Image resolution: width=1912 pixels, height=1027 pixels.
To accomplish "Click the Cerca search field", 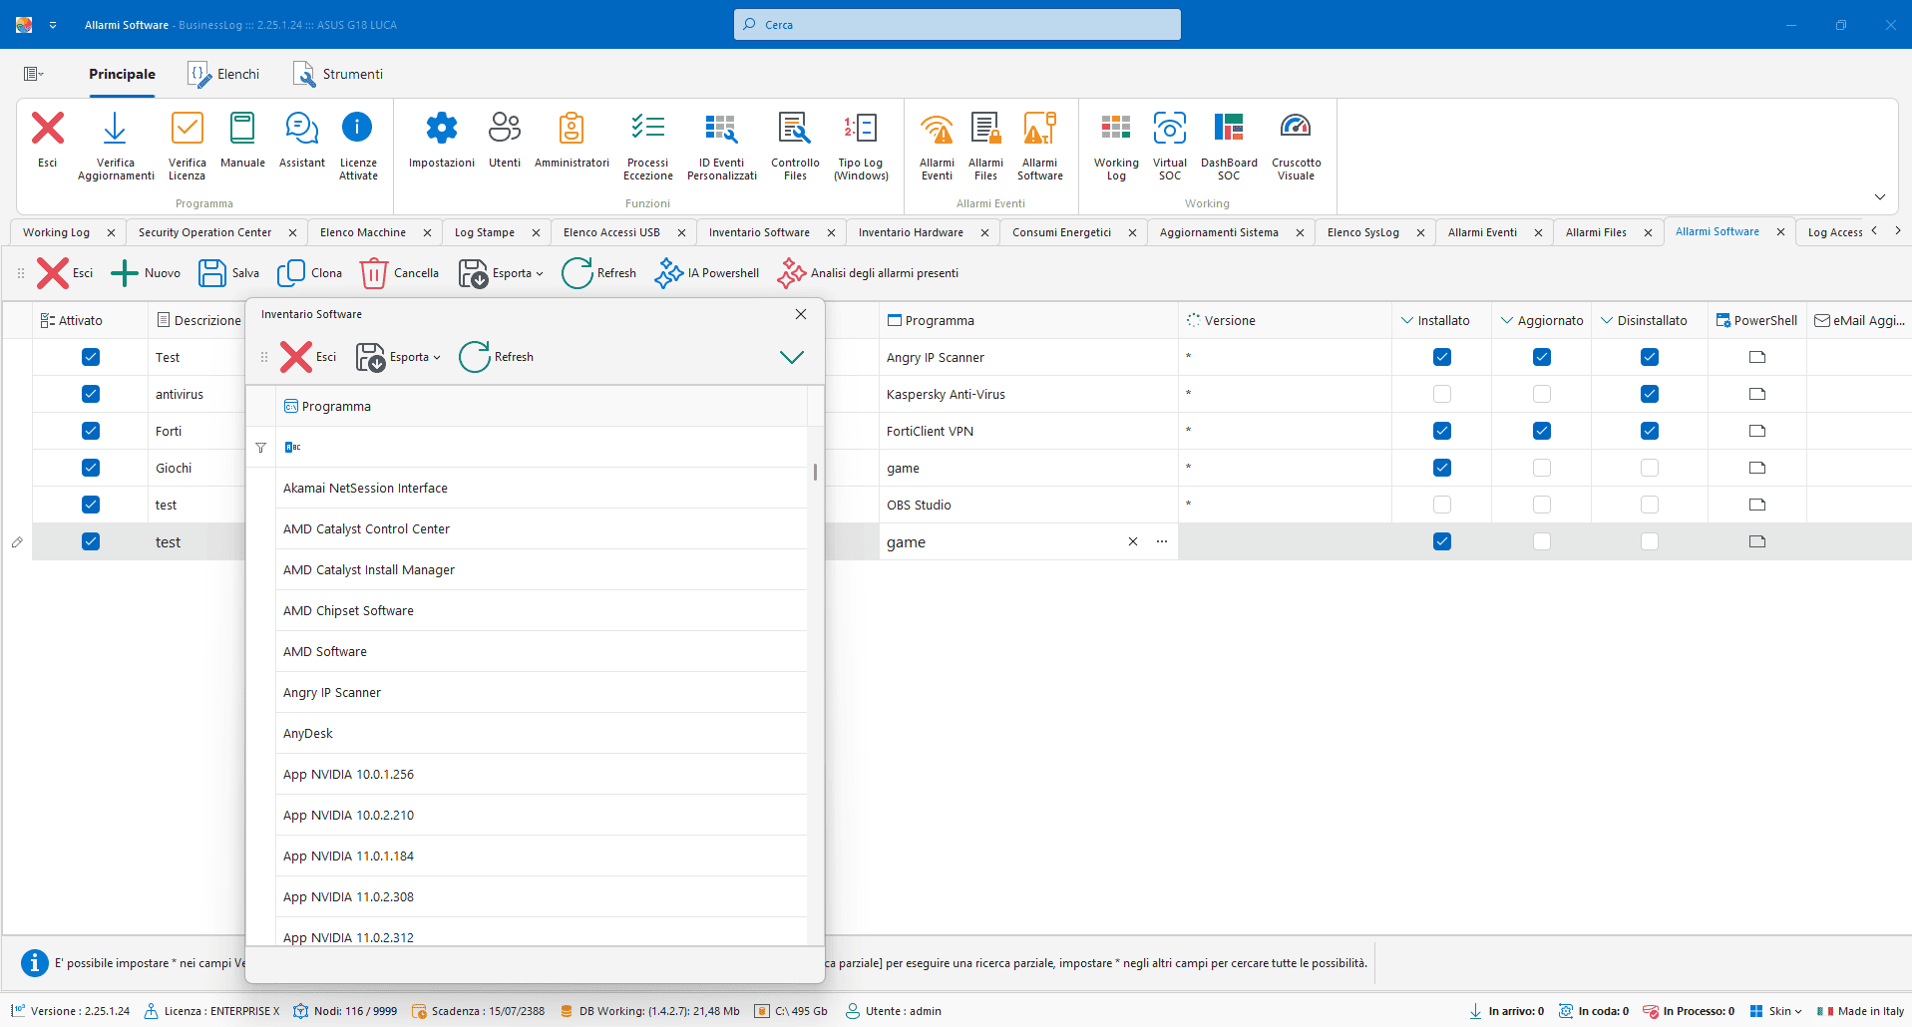I will (x=957, y=25).
